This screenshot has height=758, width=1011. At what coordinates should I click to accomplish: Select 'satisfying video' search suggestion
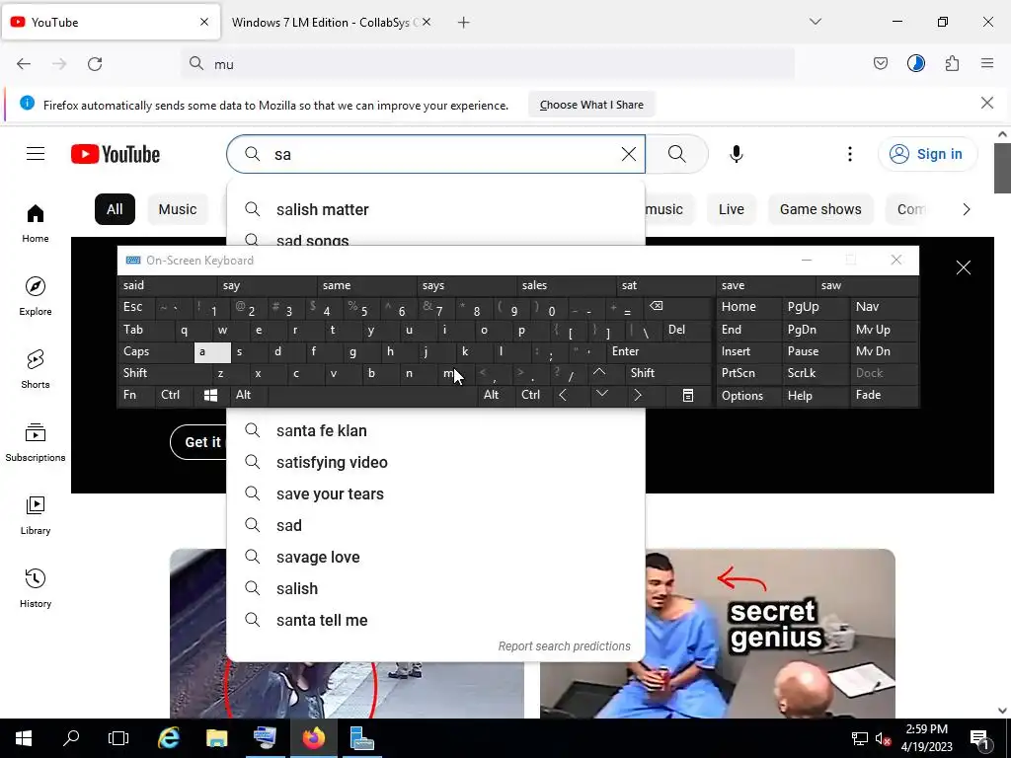(435, 462)
